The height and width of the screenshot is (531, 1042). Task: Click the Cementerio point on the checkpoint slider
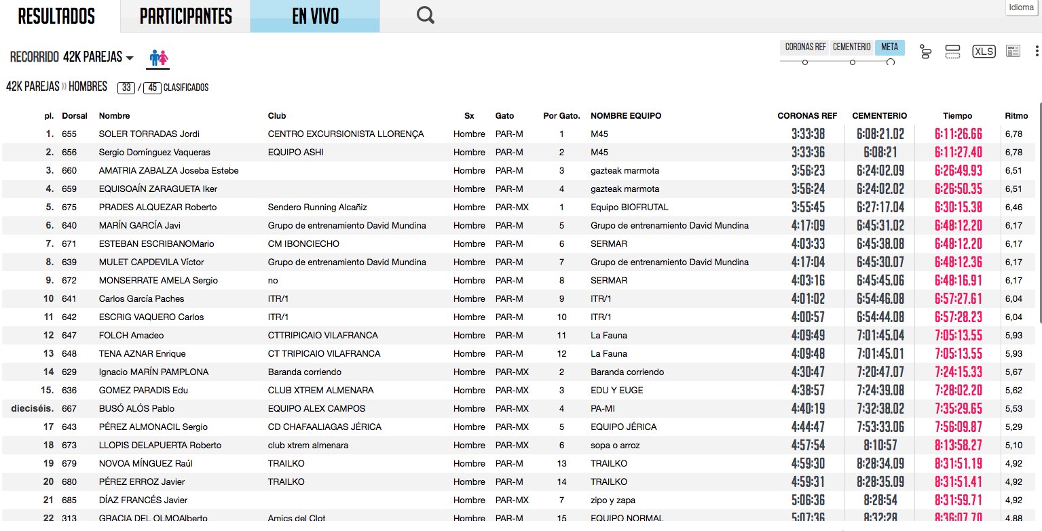click(853, 62)
